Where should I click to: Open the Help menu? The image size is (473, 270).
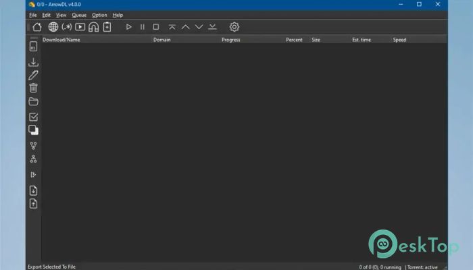pos(118,15)
